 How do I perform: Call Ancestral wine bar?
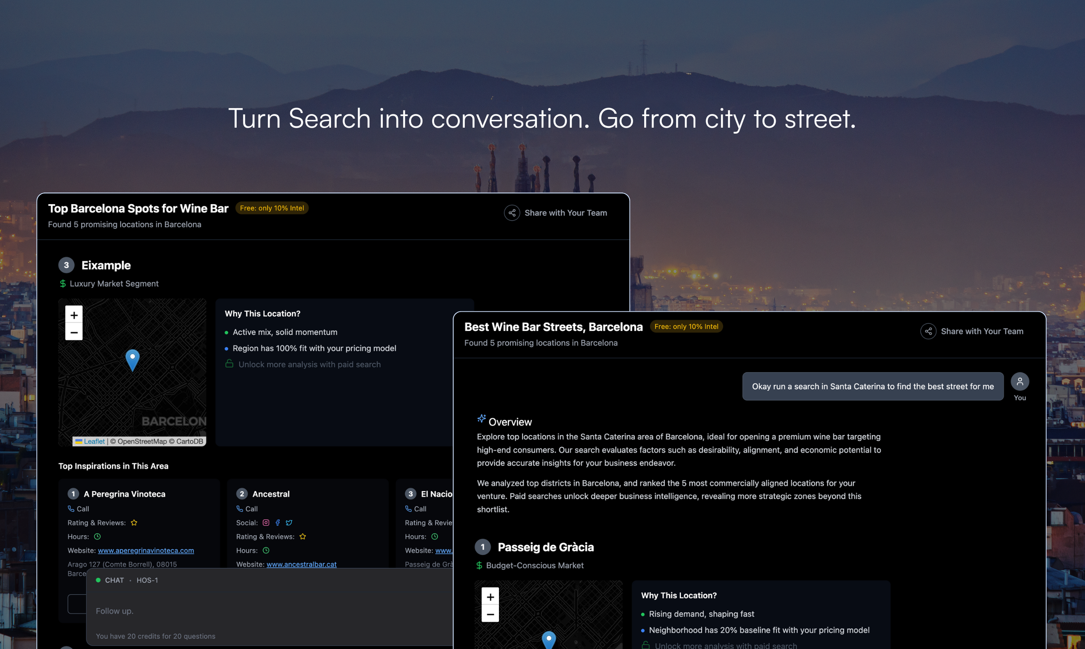tap(247, 509)
